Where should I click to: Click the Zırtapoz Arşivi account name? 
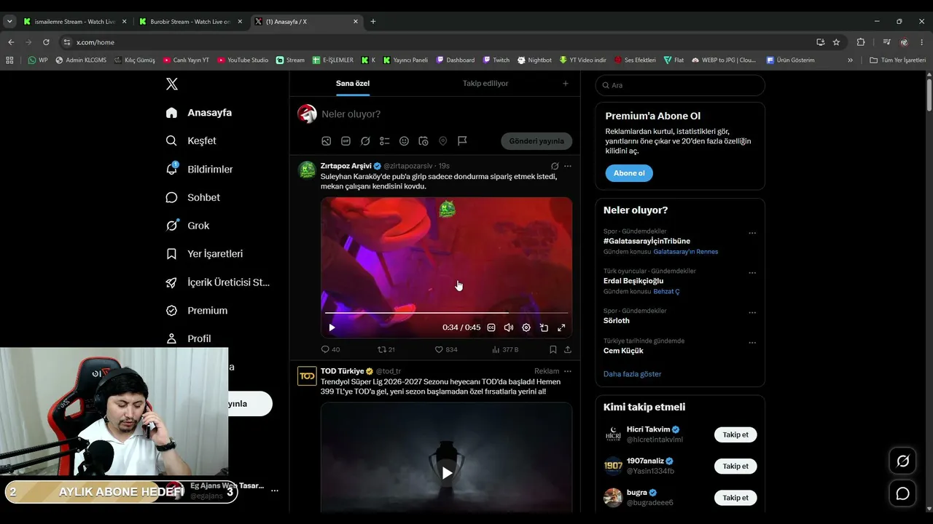[346, 166]
